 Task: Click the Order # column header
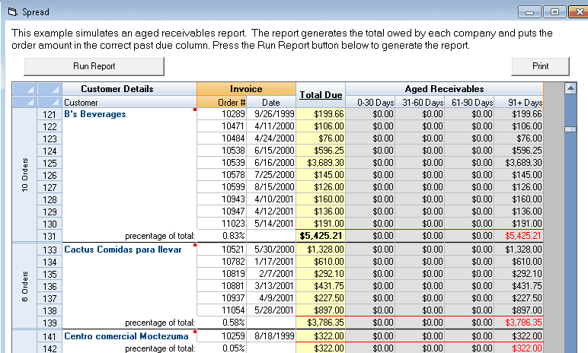click(x=222, y=102)
